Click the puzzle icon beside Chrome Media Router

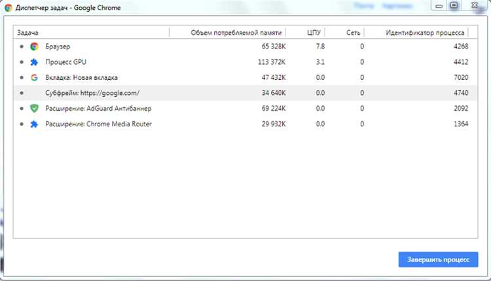(34, 124)
